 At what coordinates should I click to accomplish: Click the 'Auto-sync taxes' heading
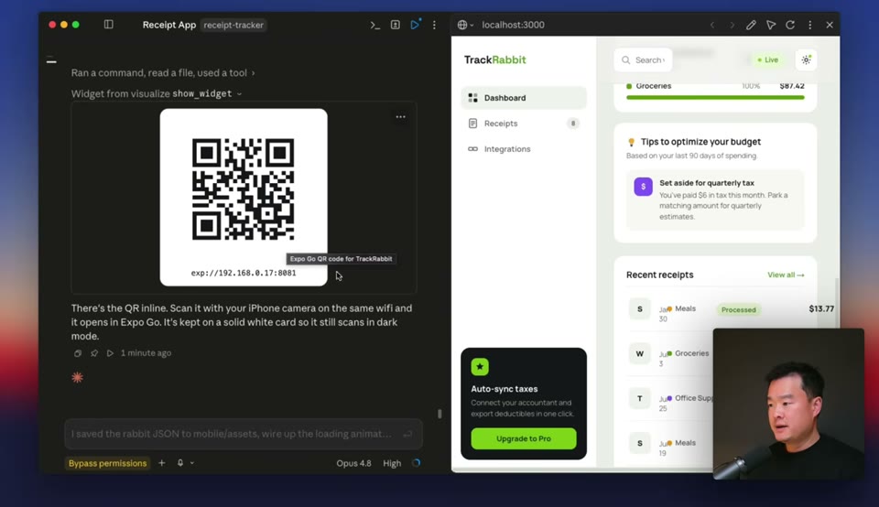504,389
